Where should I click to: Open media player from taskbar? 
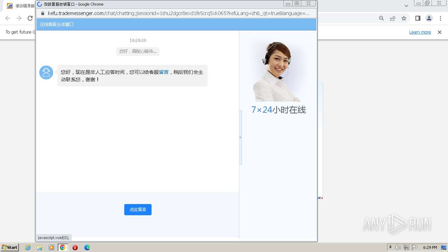point(51,247)
